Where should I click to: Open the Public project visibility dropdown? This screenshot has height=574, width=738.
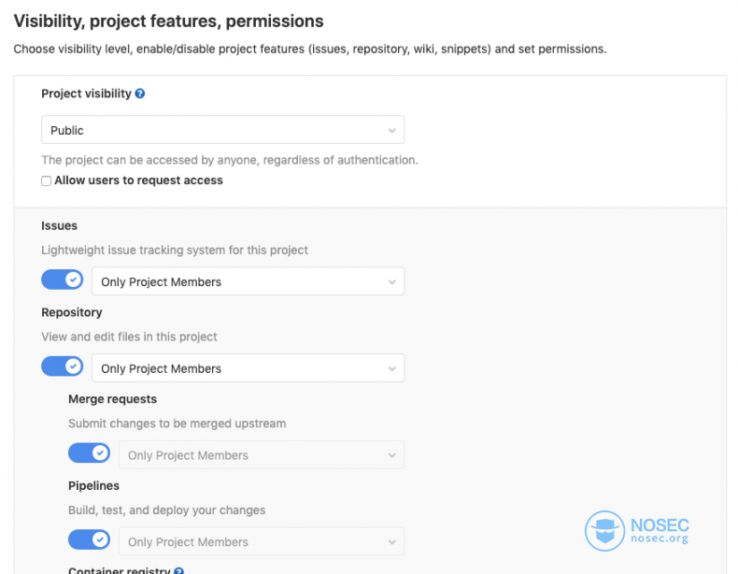(x=222, y=130)
